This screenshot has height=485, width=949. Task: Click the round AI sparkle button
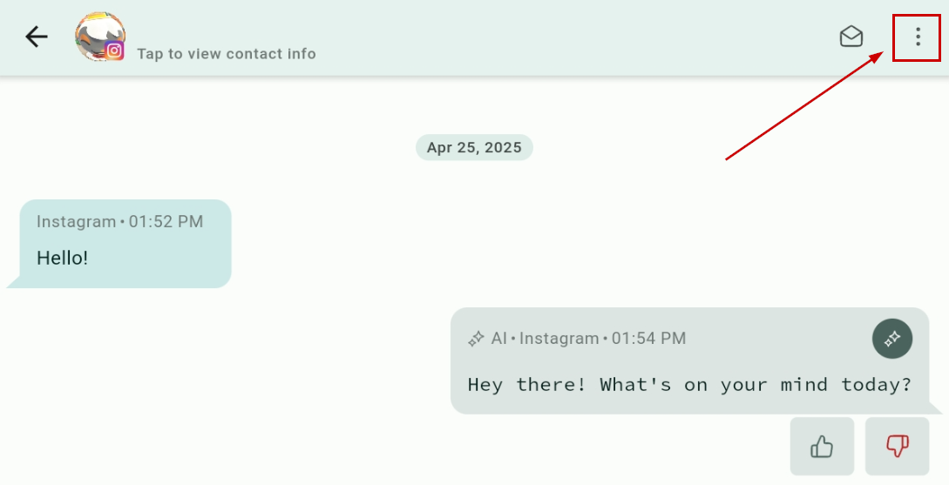[892, 339]
